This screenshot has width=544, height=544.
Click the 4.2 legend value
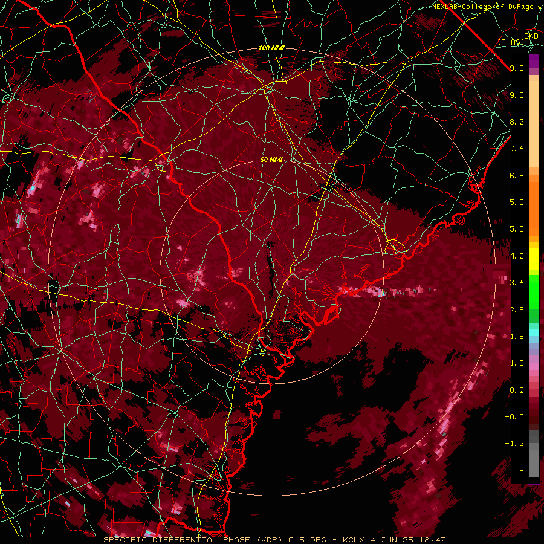517,256
